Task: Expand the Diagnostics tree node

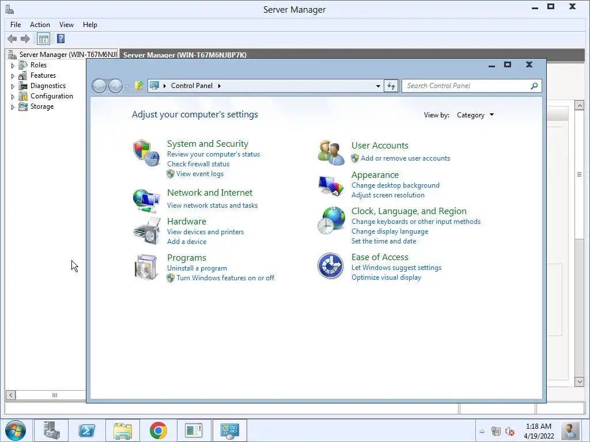Action: pyautogui.click(x=13, y=86)
